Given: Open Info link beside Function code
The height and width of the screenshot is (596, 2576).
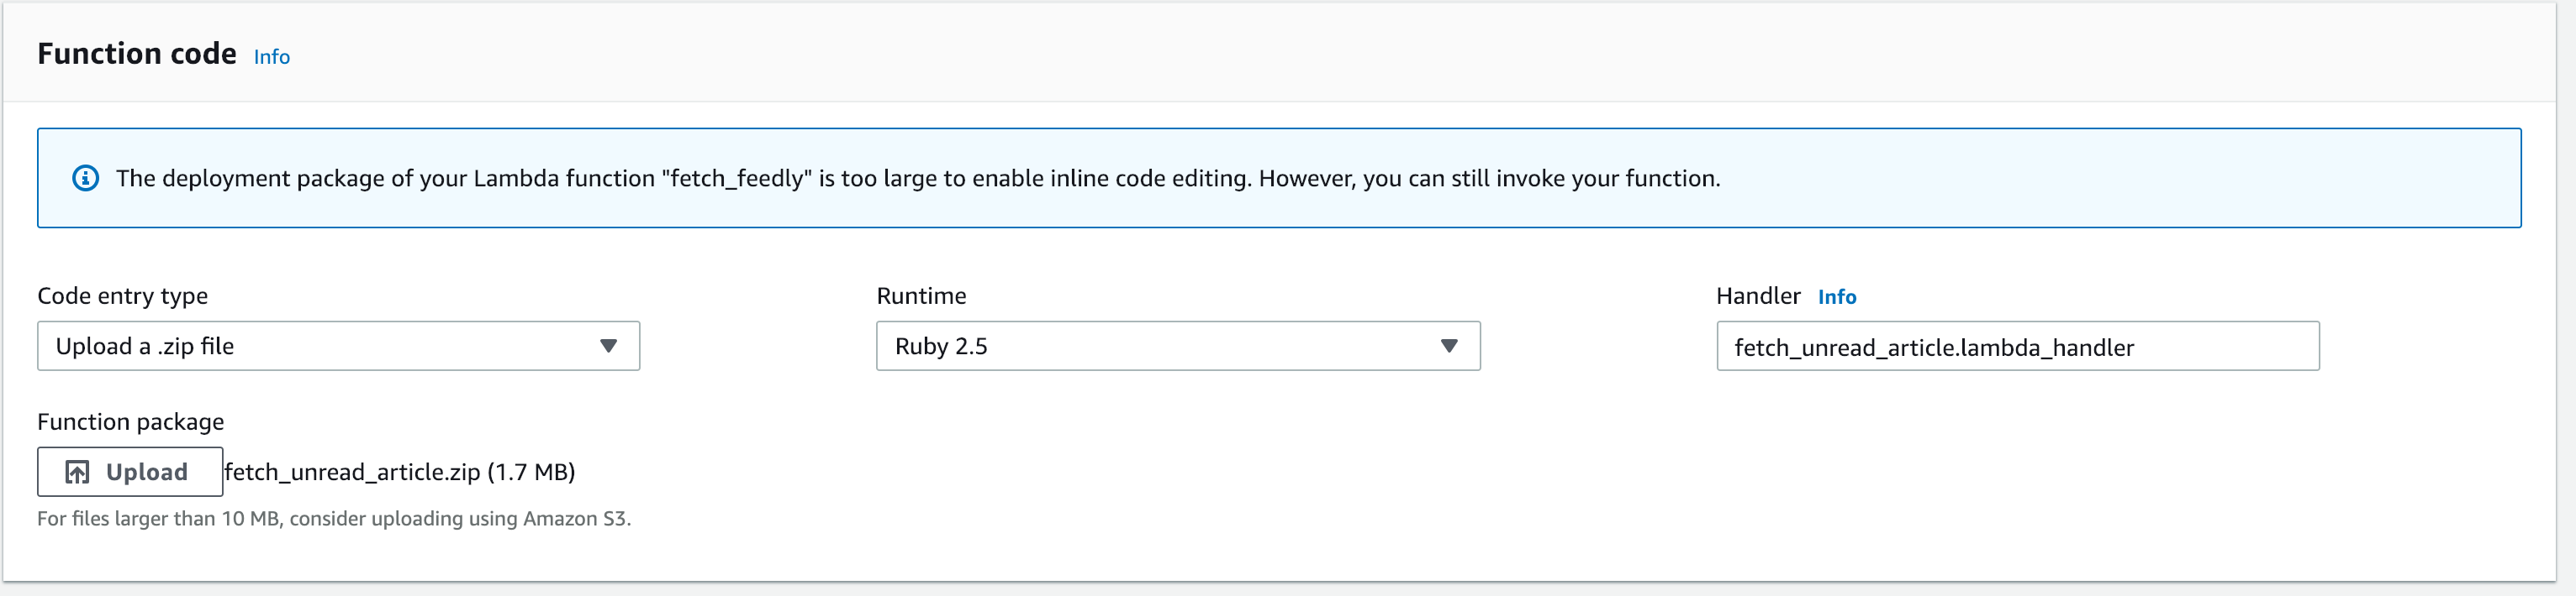Looking at the screenshot, I should 271,57.
